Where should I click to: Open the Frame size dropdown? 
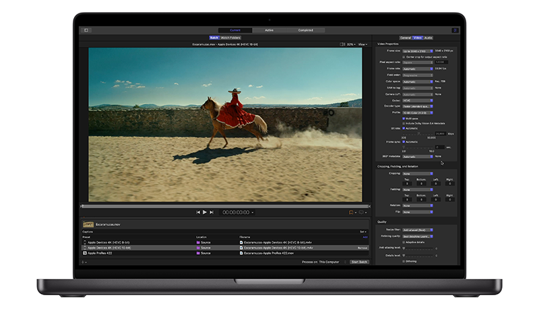tap(418, 50)
